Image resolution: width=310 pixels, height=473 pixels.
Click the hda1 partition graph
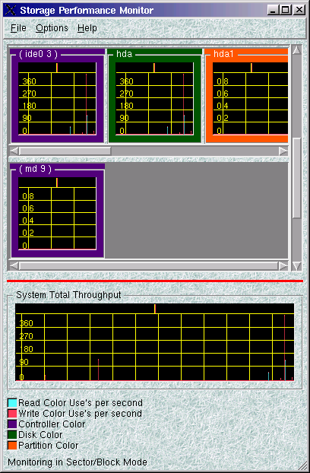[x=250, y=98]
